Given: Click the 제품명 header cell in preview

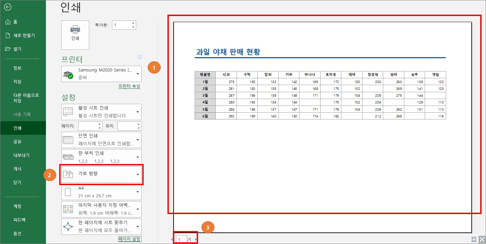Looking at the screenshot, I should (x=205, y=75).
